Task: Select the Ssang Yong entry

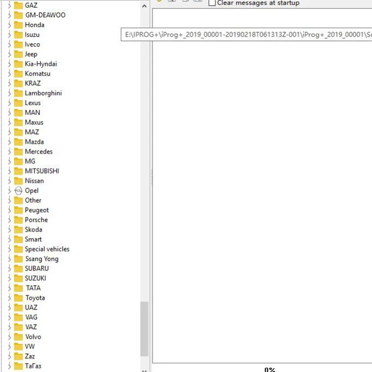Action: (x=42, y=259)
